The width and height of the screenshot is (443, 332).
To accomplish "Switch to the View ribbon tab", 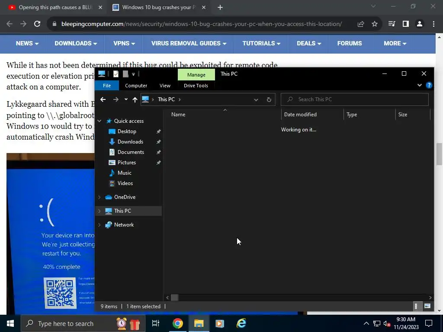I will point(165,86).
